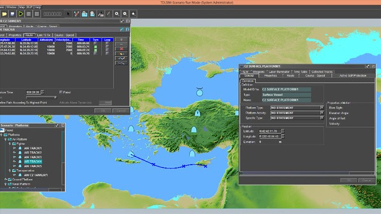Select the arrow pointer tool
Viewport: 381px width, 214px height.
point(67,14)
